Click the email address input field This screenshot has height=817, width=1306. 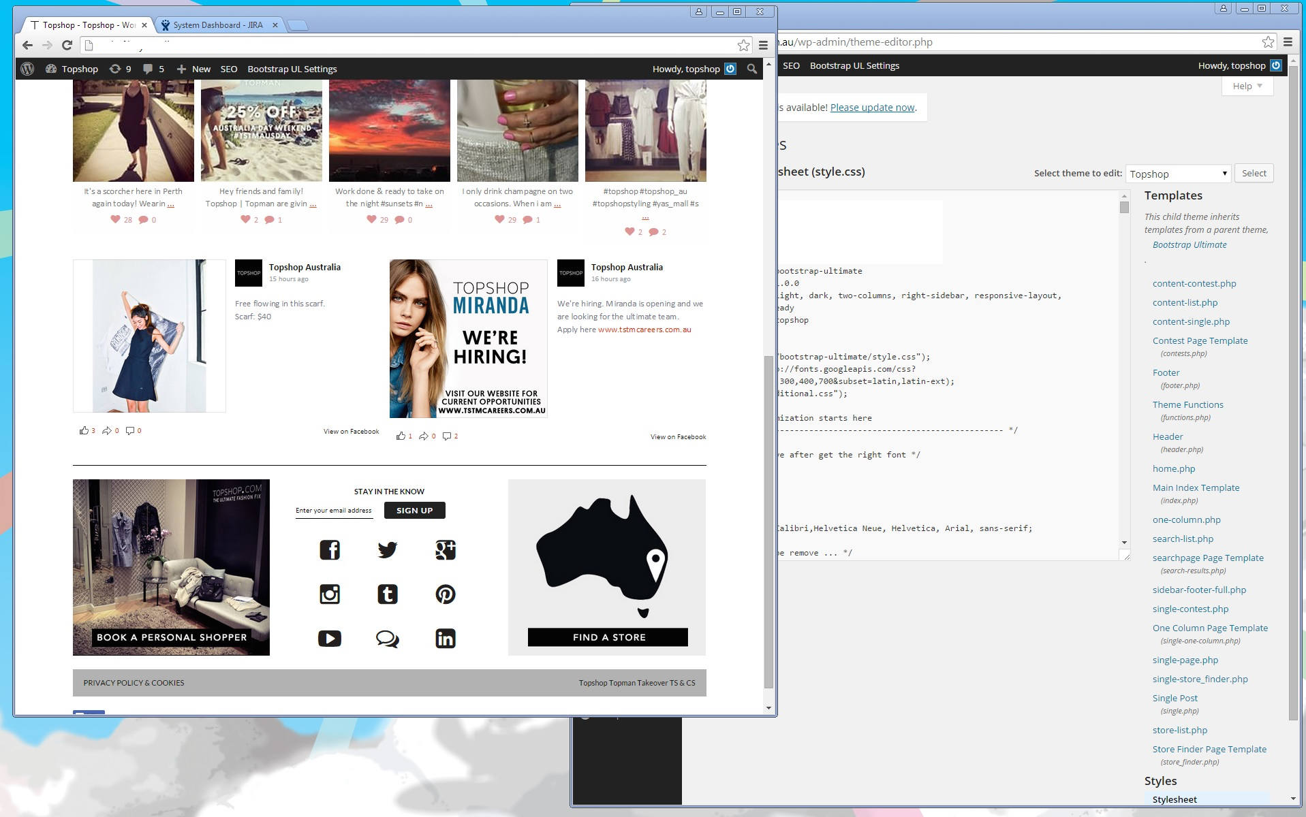(x=334, y=511)
